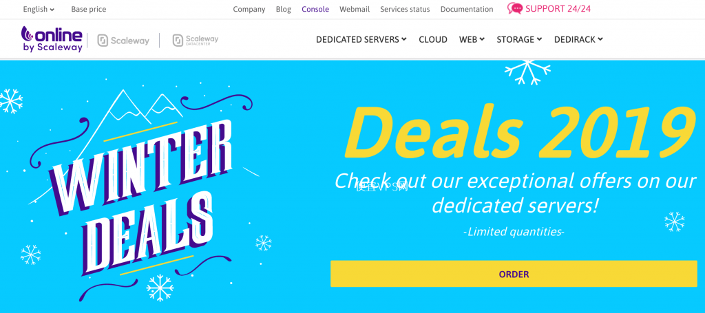Expand the Storage dropdown menu
The width and height of the screenshot is (705, 313).
[519, 39]
